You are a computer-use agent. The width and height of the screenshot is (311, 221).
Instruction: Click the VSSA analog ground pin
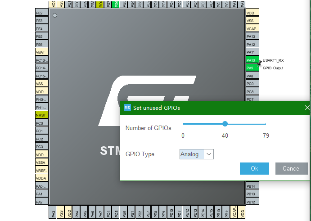pos(42,162)
